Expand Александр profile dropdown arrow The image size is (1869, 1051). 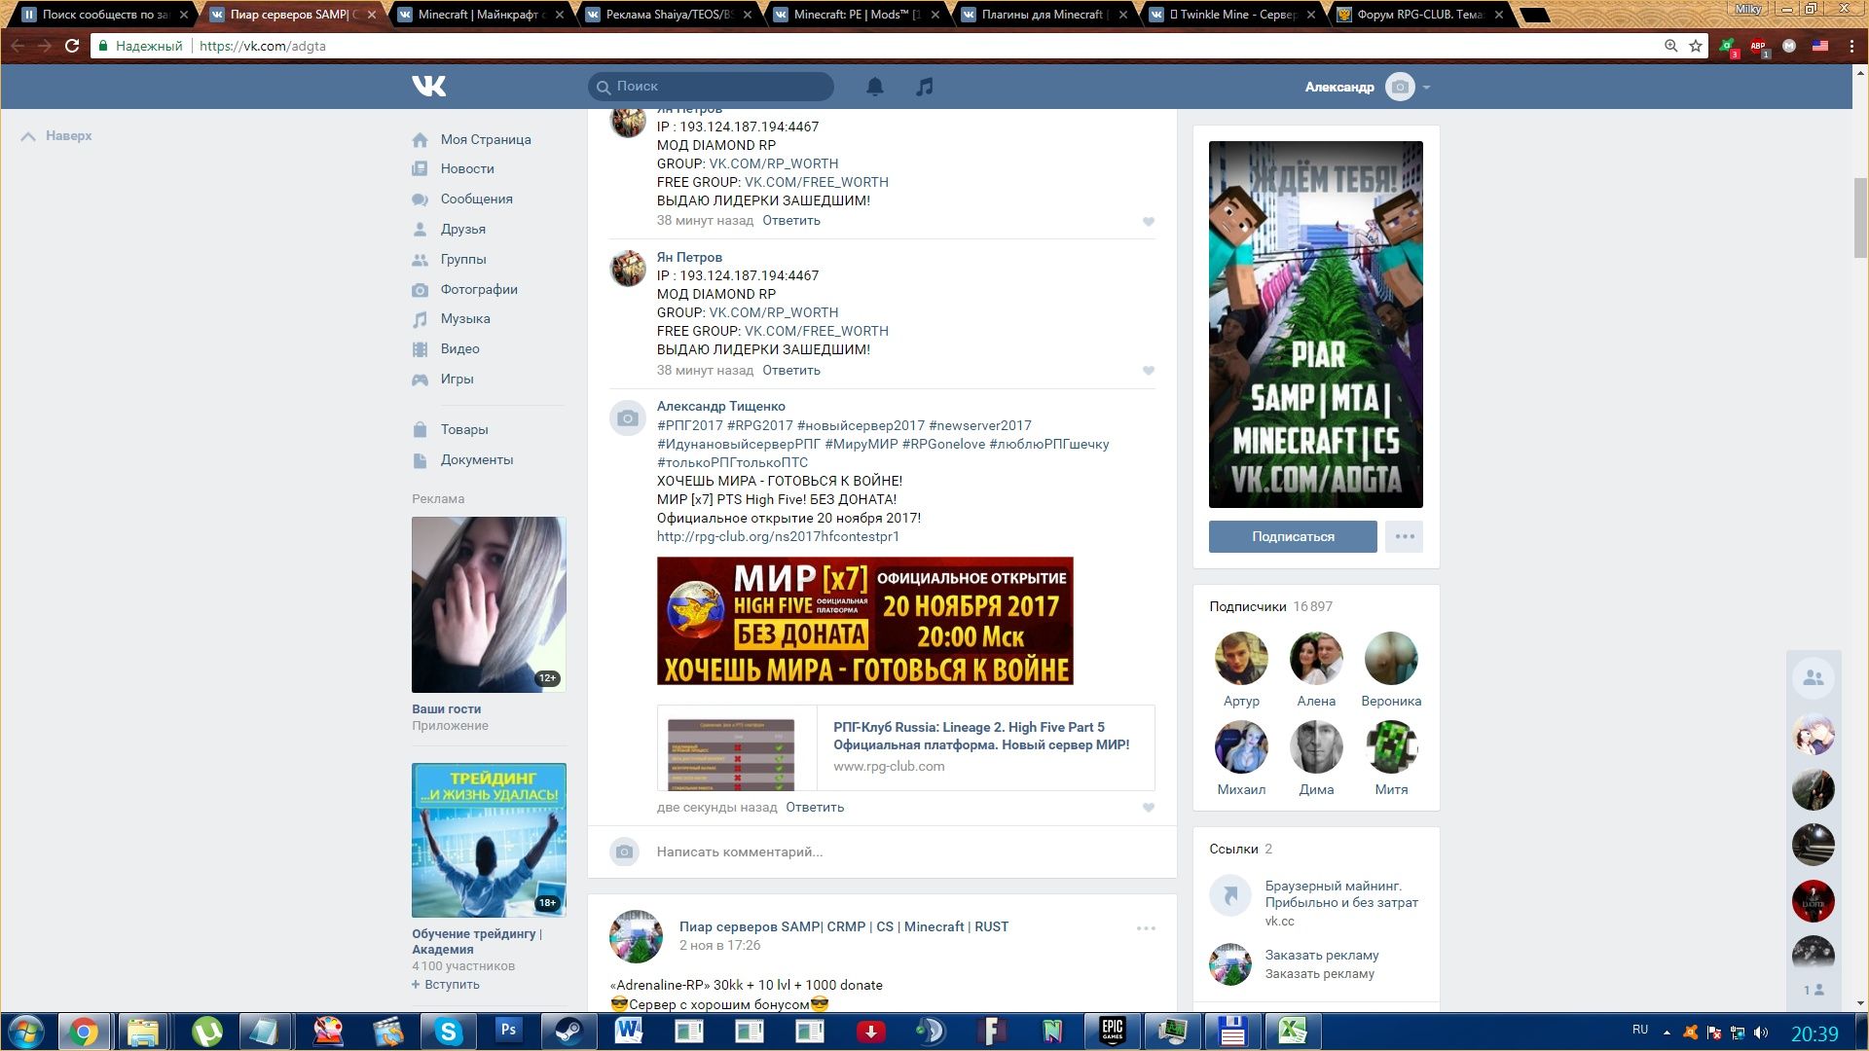point(1426,88)
